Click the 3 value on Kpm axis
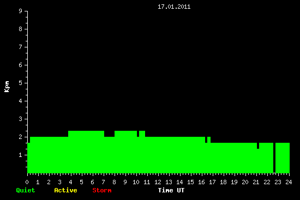Screen dimensions: 300x200 coord(20,119)
